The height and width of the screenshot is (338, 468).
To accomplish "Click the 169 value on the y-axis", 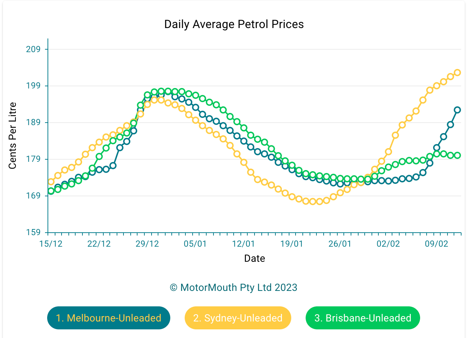I will pyautogui.click(x=33, y=196).
